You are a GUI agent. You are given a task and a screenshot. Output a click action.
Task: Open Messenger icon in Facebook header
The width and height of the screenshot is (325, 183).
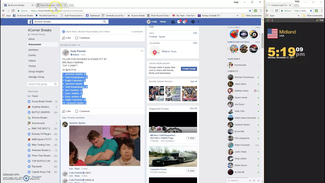pyautogui.click(x=179, y=22)
